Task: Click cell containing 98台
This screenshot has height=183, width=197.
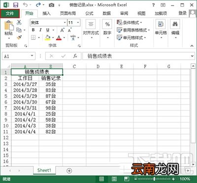Action: (x=51, y=108)
